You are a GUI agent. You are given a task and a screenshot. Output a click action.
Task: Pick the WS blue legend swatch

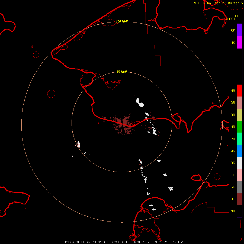pyautogui.click(x=239, y=151)
